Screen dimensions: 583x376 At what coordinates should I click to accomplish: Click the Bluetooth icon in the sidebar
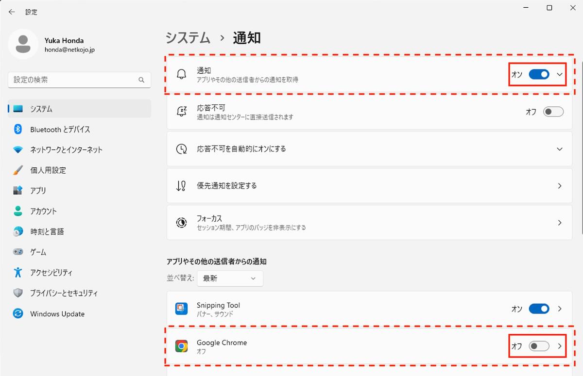[x=18, y=130]
